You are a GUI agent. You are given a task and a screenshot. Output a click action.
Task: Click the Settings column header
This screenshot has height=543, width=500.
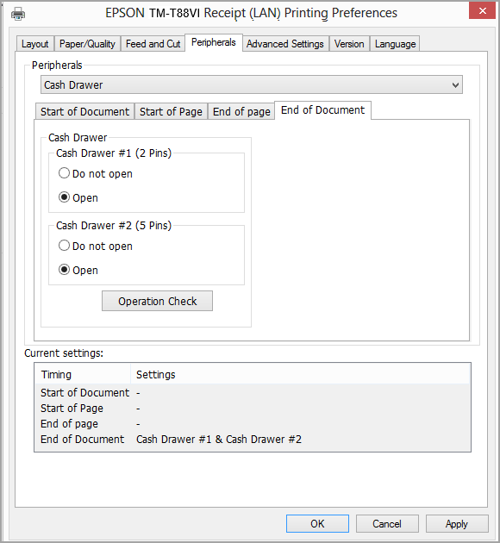(x=300, y=374)
